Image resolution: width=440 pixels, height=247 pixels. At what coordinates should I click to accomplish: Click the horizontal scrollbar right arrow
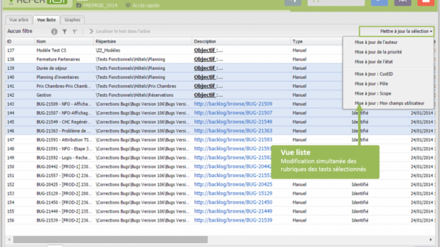click(430, 239)
